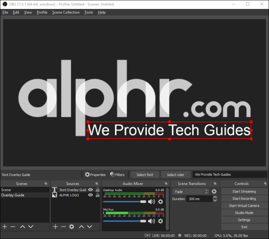Open Mic/Aux audio settings gear

click(160, 221)
